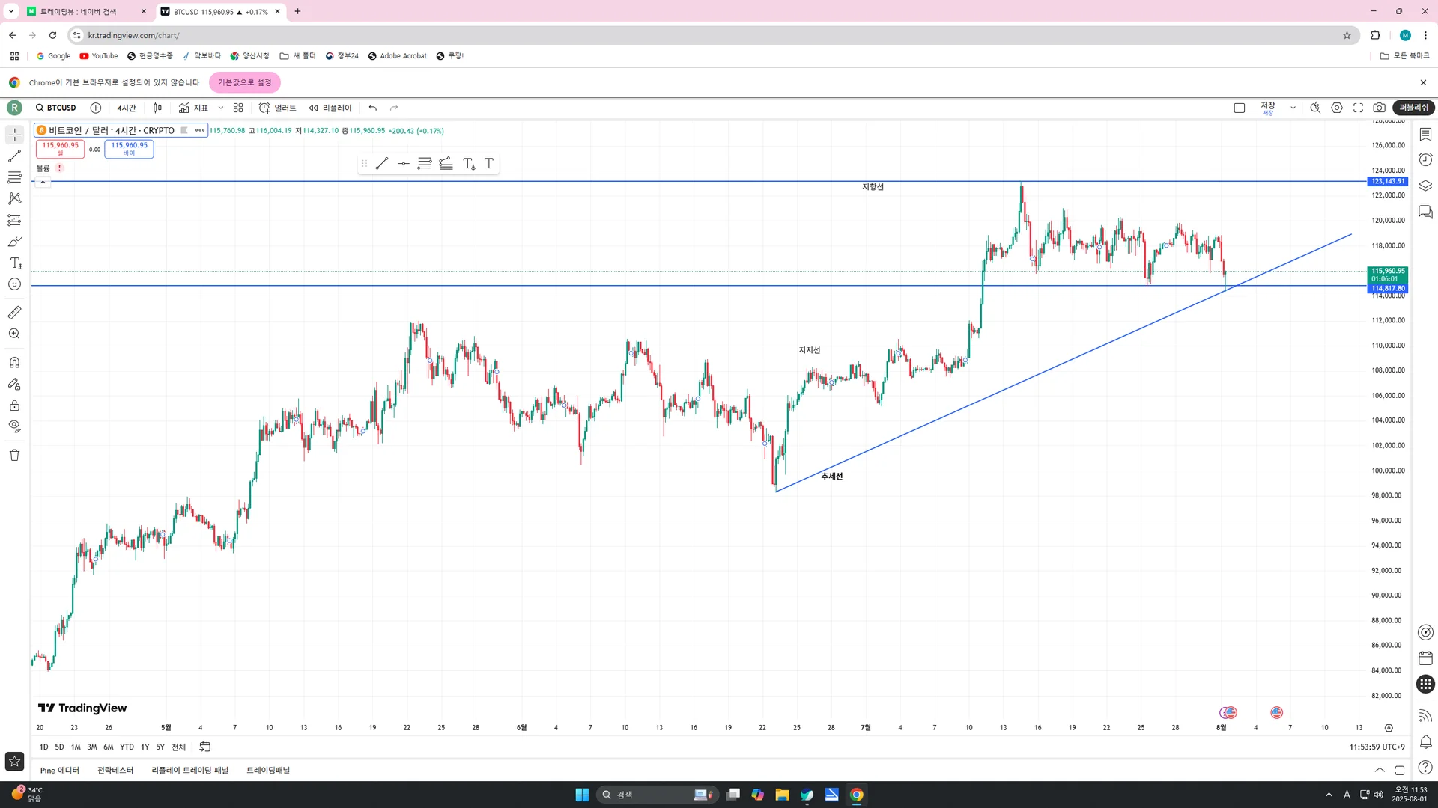Toggle stay in drawing mode

[14, 384]
